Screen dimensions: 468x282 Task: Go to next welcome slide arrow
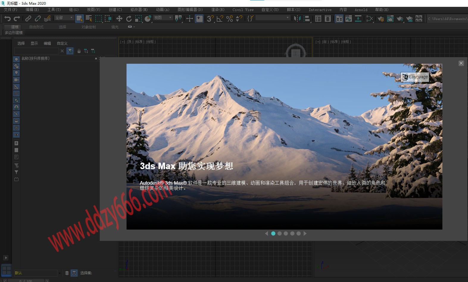tap(305, 233)
